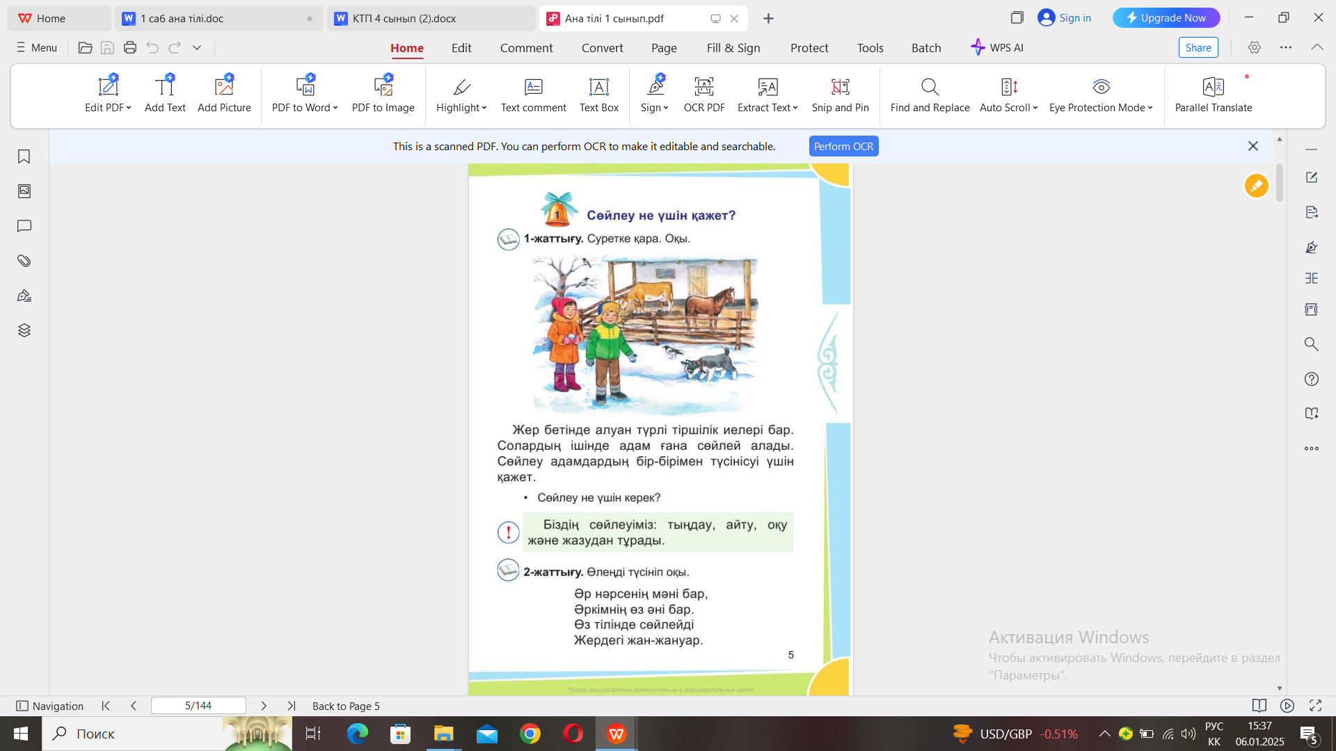The image size is (1336, 751).
Task: Toggle full screen view icon
Action: click(x=1315, y=706)
